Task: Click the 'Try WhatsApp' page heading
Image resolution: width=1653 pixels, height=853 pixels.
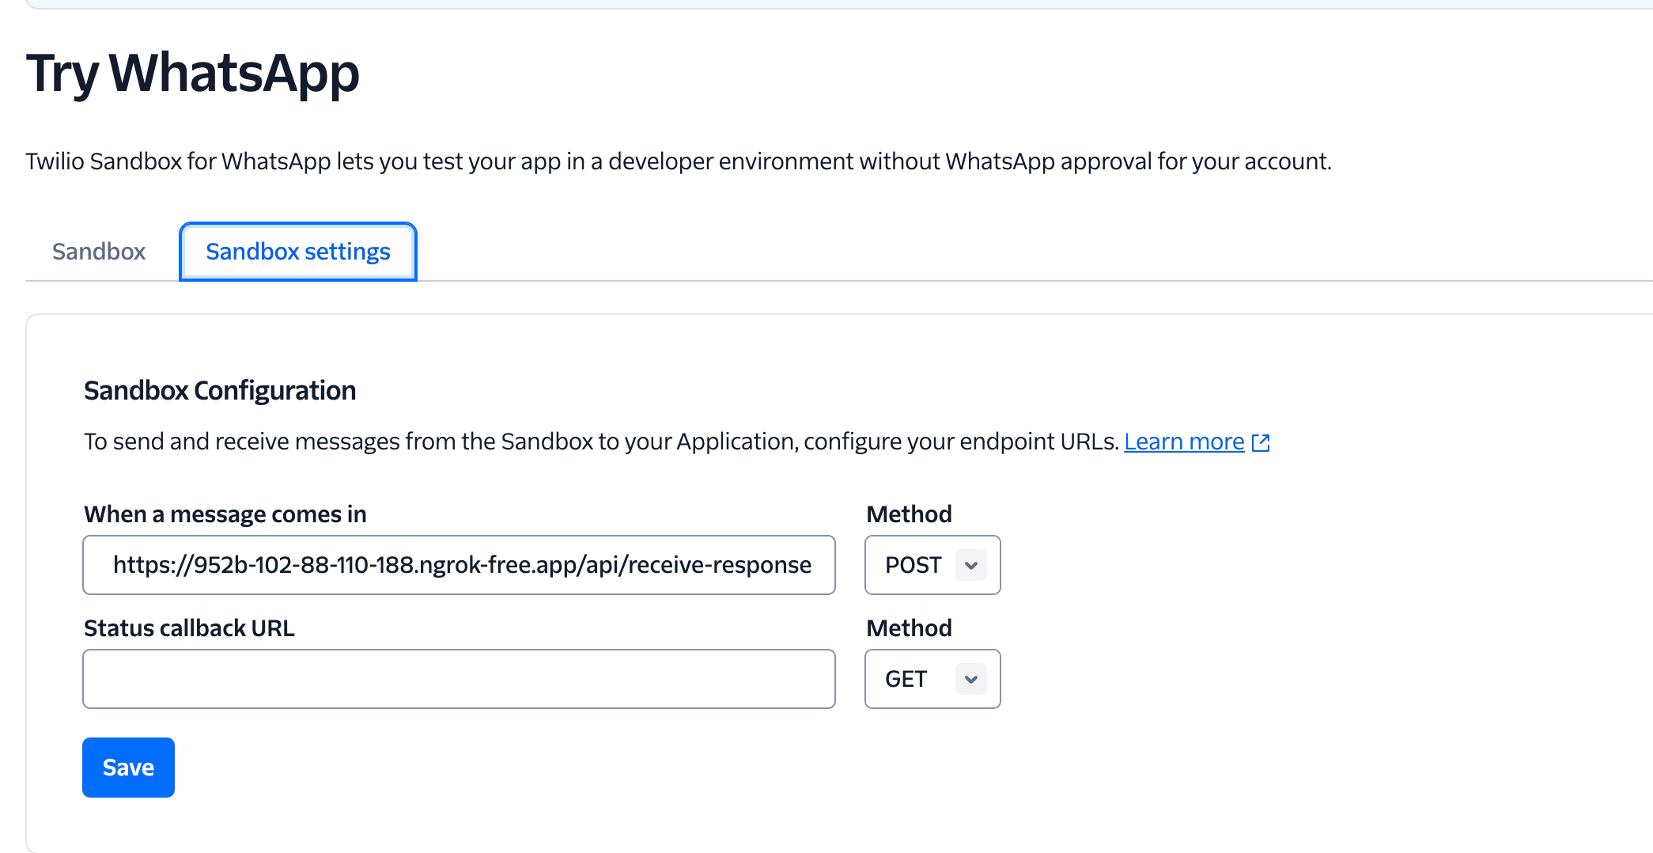Action: 193,74
